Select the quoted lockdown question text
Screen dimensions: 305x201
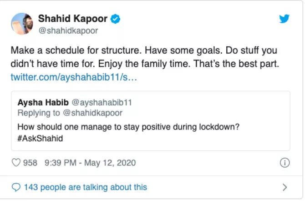(x=128, y=126)
